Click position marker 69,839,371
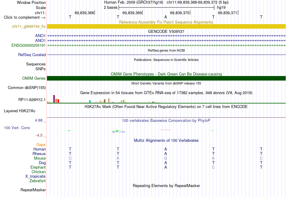Viewport: 286px width, 197px height. [x=228, y=13]
